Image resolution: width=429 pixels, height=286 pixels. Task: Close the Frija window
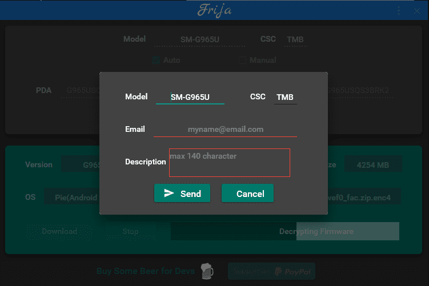[416, 11]
